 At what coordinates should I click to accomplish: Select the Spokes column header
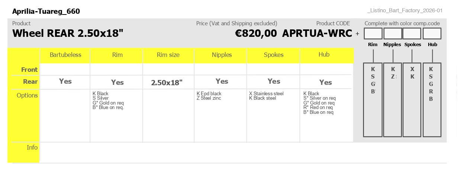click(274, 55)
